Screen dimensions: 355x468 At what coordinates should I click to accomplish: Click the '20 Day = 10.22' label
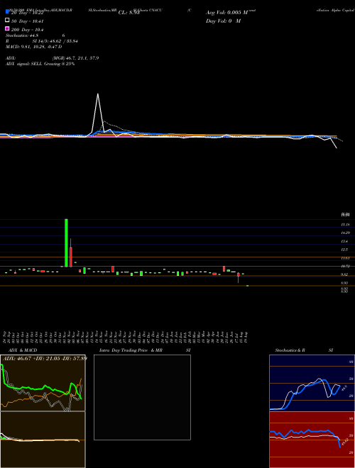(27, 13)
